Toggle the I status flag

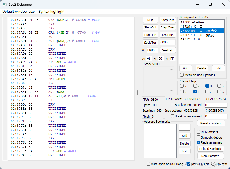pyautogui.click(x=195, y=92)
